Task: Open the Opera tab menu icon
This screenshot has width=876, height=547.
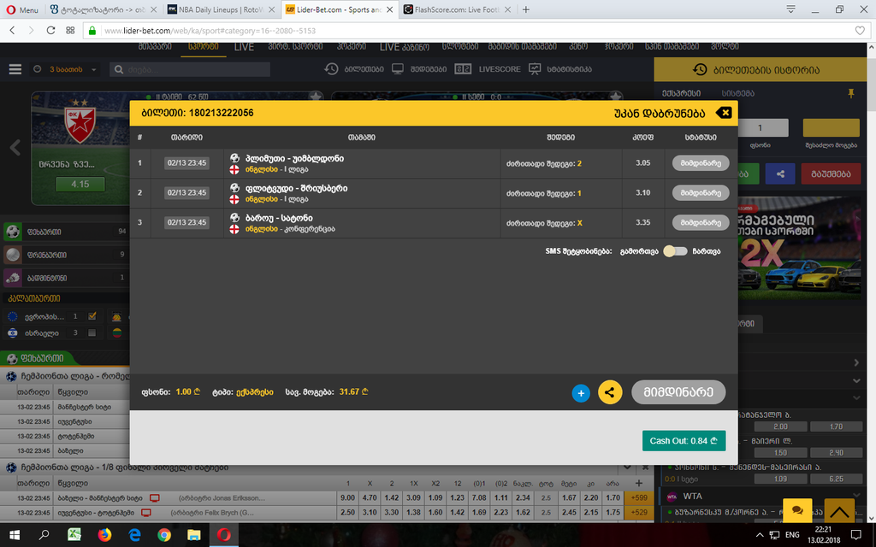Action: click(790, 9)
